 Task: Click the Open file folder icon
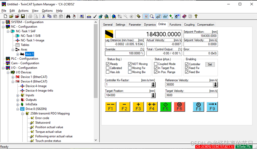coord(11,16)
